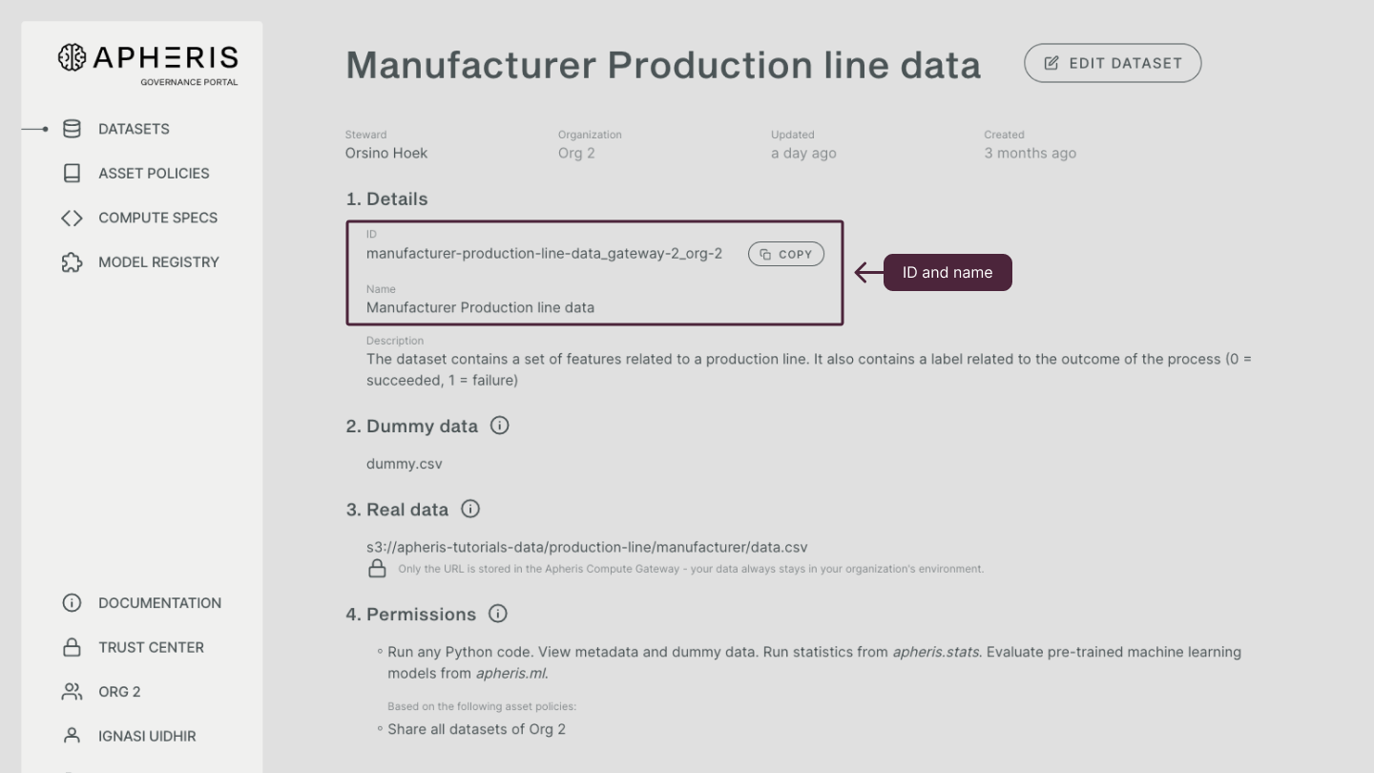Screen dimensions: 1374x773
Task: Click the Asset Policies book icon
Action: tap(72, 173)
